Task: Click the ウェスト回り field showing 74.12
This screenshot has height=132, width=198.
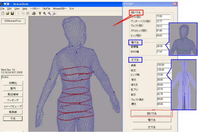Action: pos(163,26)
